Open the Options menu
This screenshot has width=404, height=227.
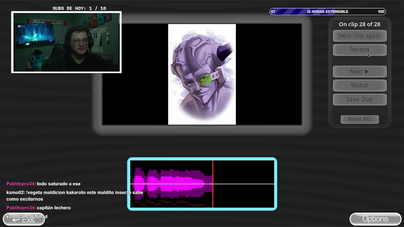pyautogui.click(x=375, y=219)
